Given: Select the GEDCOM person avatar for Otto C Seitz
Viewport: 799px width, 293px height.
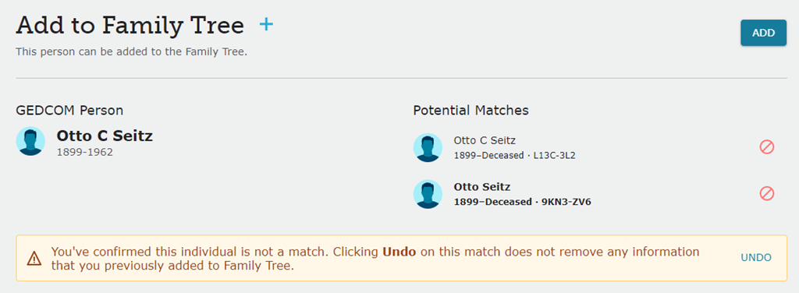Looking at the screenshot, I should click(x=30, y=141).
